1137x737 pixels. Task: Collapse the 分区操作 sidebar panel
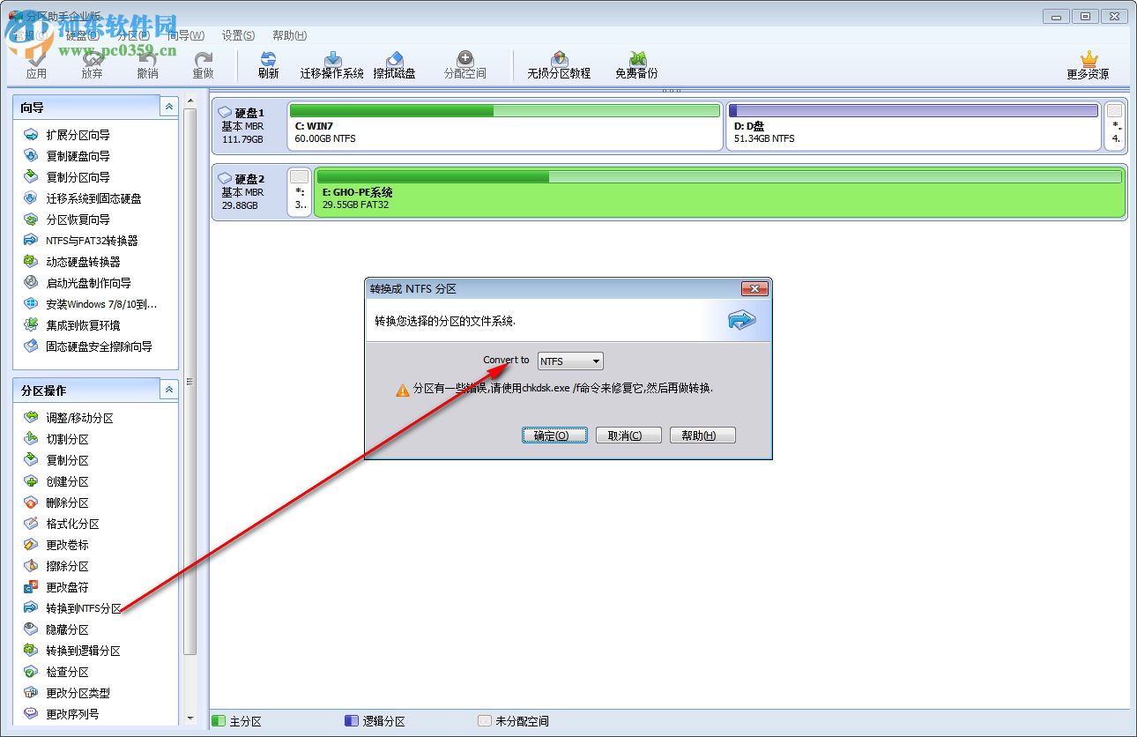click(x=167, y=389)
